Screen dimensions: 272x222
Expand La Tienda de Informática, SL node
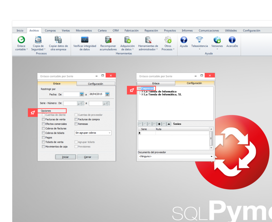coord(142,95)
